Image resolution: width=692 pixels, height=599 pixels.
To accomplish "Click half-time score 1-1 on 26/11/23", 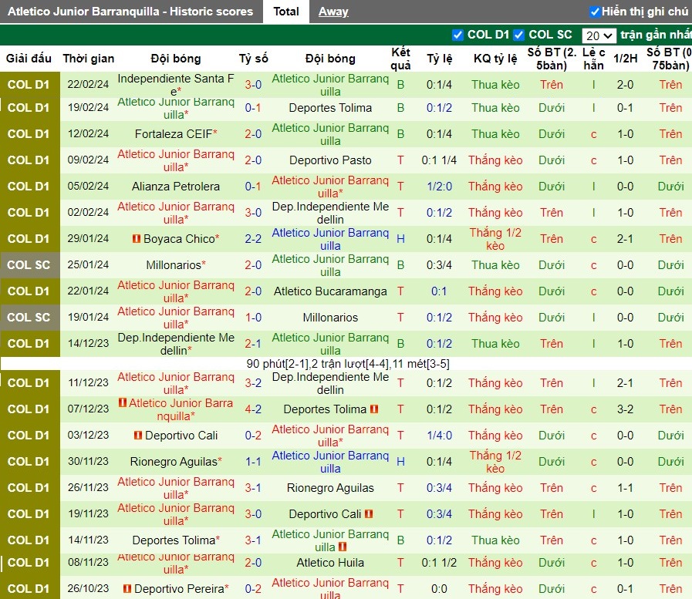I will [626, 488].
